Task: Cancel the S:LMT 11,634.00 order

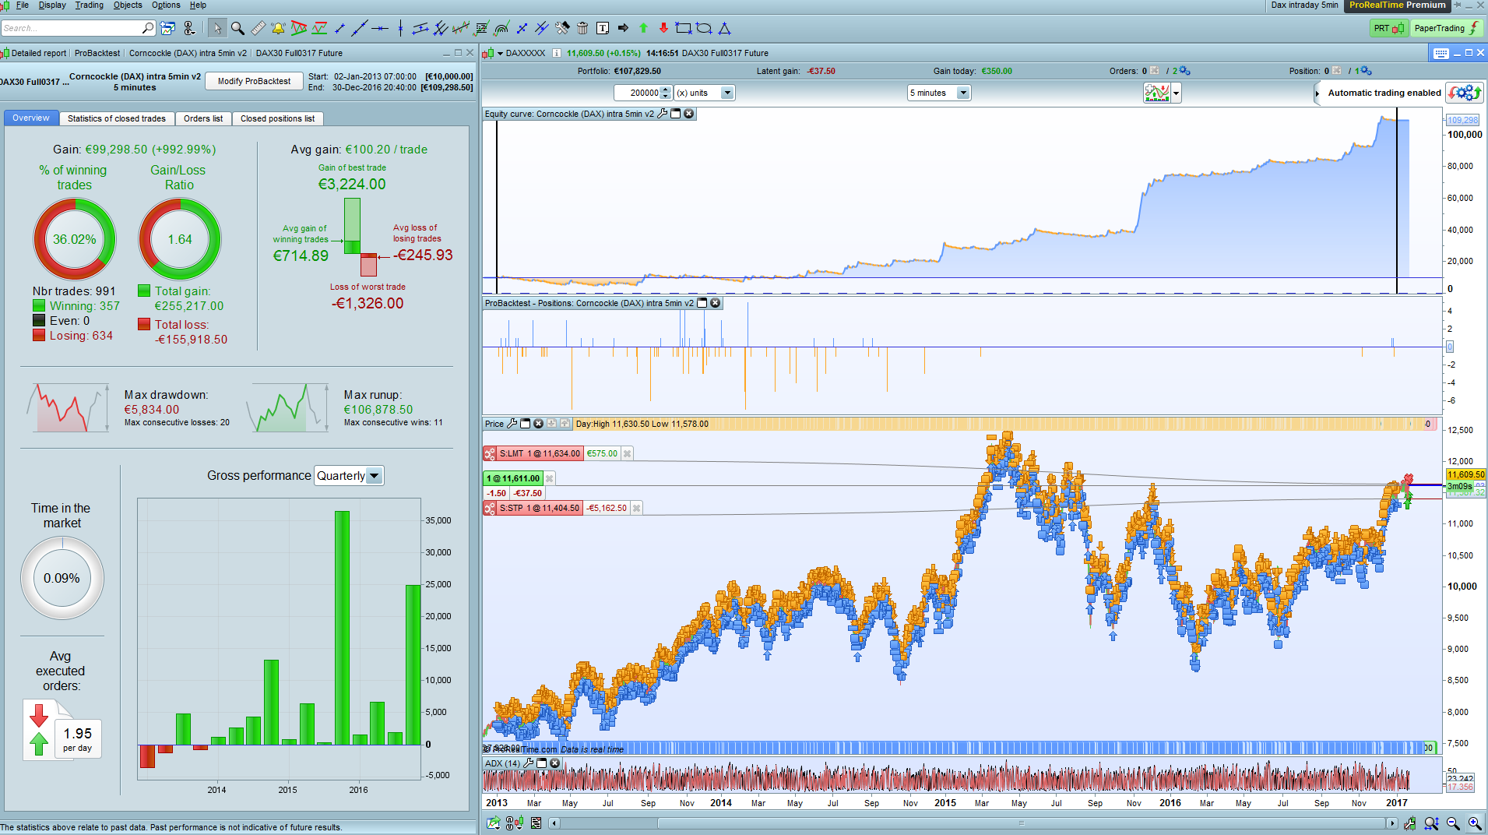Action: click(x=628, y=453)
